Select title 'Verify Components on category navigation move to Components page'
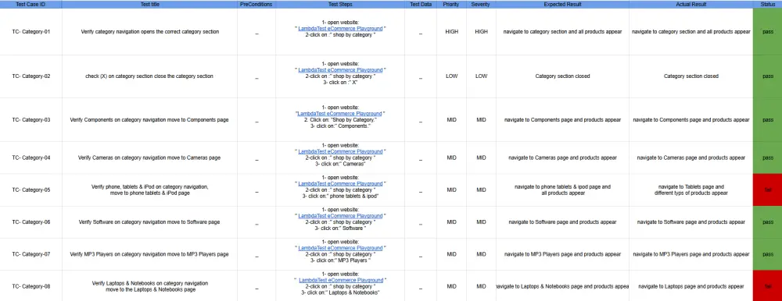782x301 pixels. pyautogui.click(x=149, y=120)
